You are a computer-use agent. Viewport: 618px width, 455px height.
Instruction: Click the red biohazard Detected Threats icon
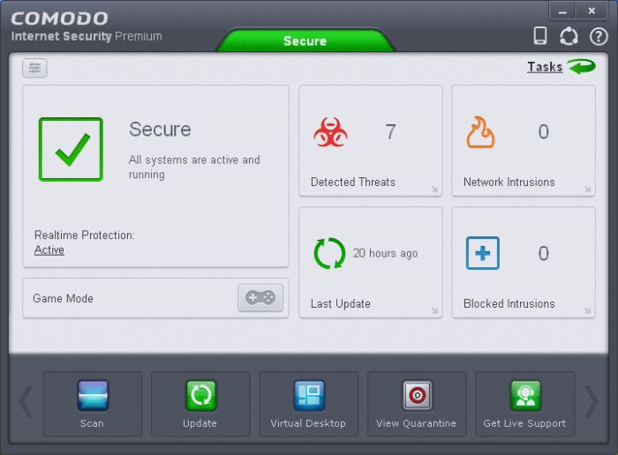(x=330, y=132)
